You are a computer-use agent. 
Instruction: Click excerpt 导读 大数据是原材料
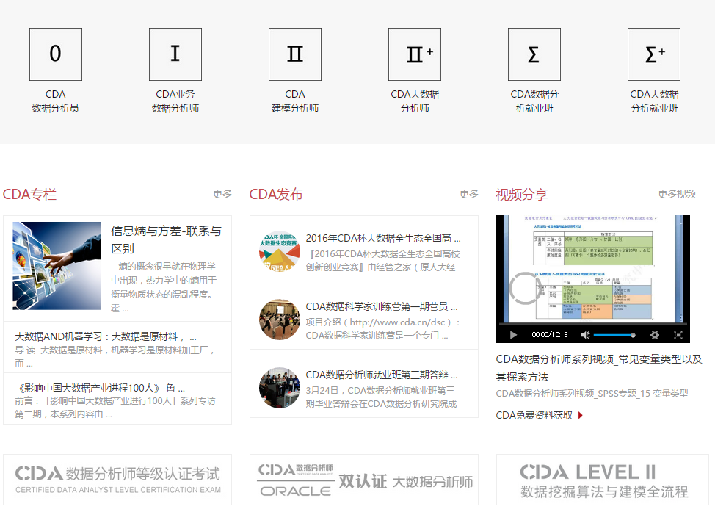pyautogui.click(x=115, y=357)
